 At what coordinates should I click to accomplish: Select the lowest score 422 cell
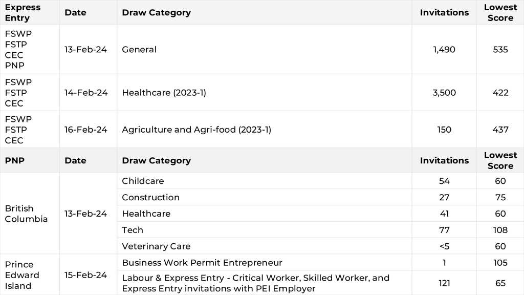500,93
